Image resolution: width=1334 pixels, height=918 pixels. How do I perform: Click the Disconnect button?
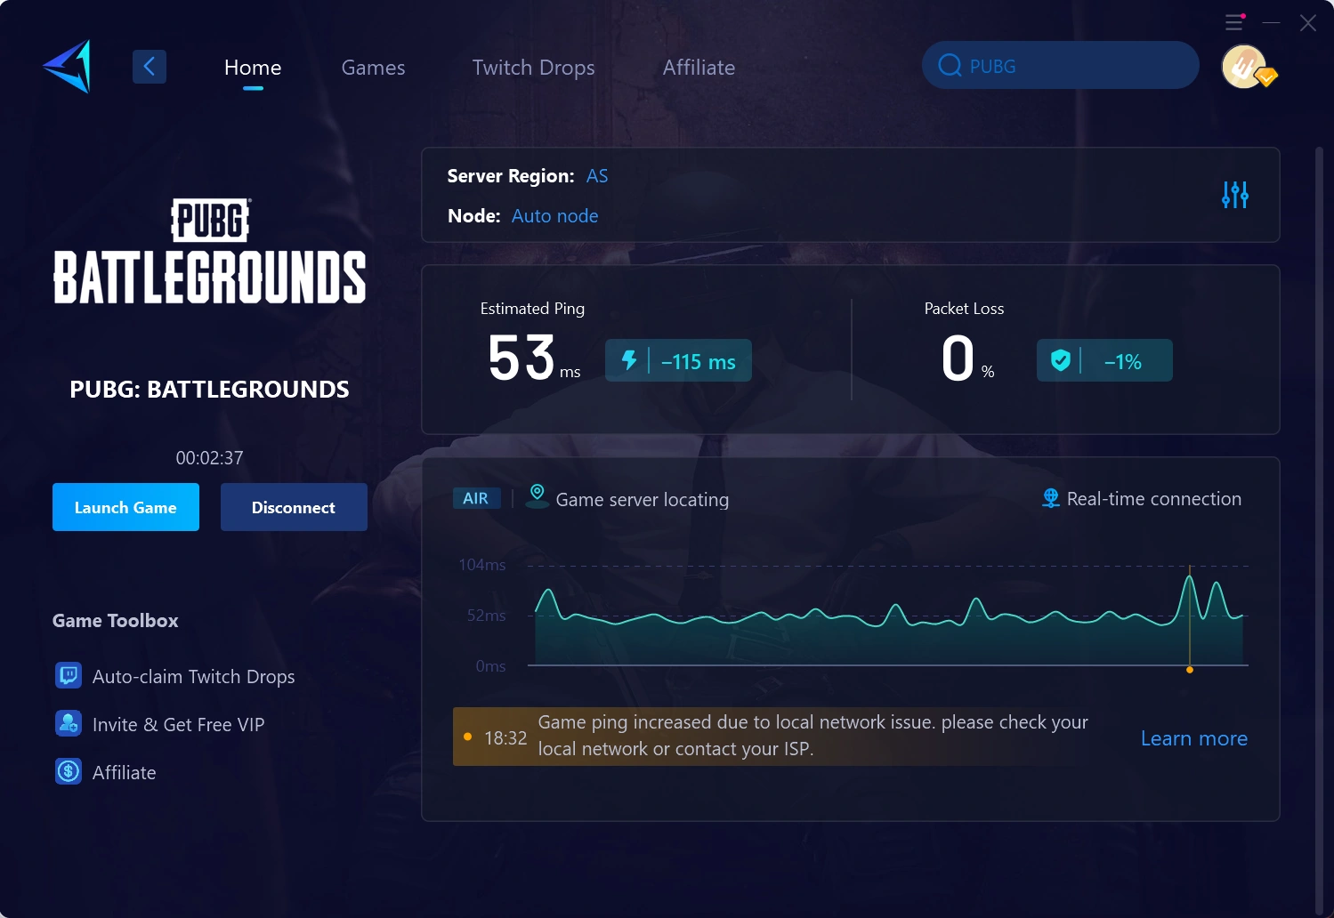pos(294,507)
